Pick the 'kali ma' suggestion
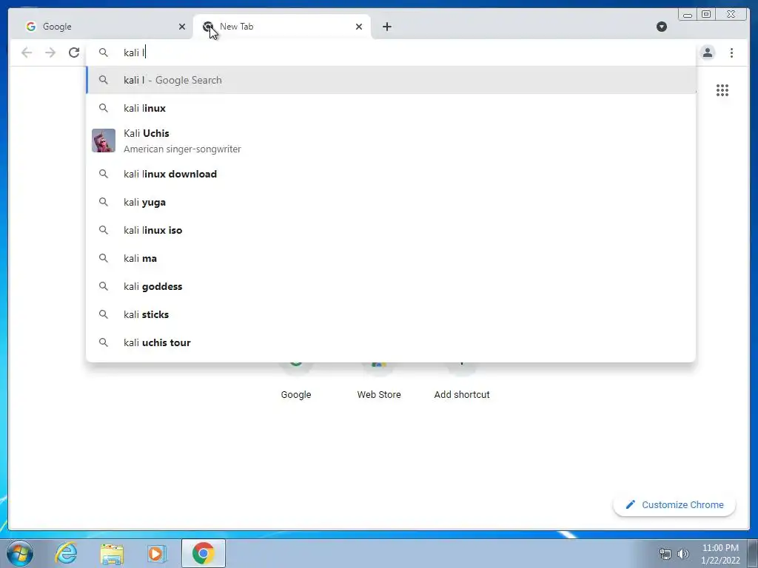The width and height of the screenshot is (758, 568). pos(391,258)
